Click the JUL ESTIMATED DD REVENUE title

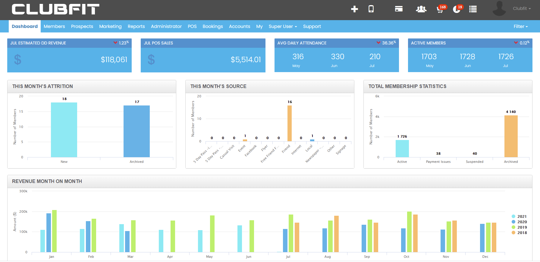(38, 43)
